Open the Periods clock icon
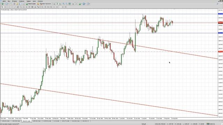 pyautogui.click(x=84, y=4)
